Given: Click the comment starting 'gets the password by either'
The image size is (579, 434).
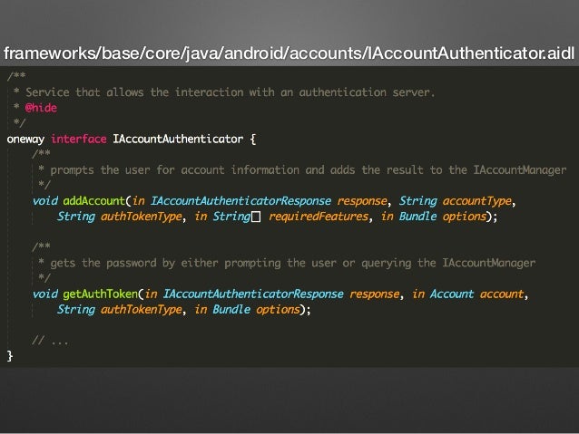Looking at the screenshot, I should click(287, 263).
